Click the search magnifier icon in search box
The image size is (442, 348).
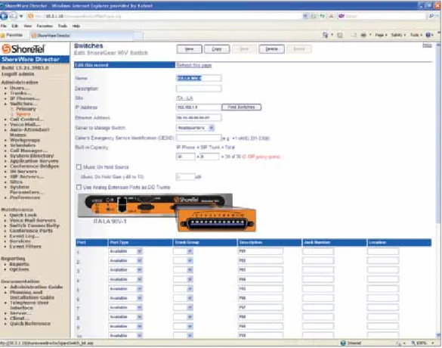pyautogui.click(x=431, y=16)
